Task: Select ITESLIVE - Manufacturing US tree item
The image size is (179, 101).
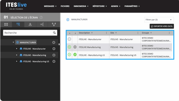Action: coord(36,61)
